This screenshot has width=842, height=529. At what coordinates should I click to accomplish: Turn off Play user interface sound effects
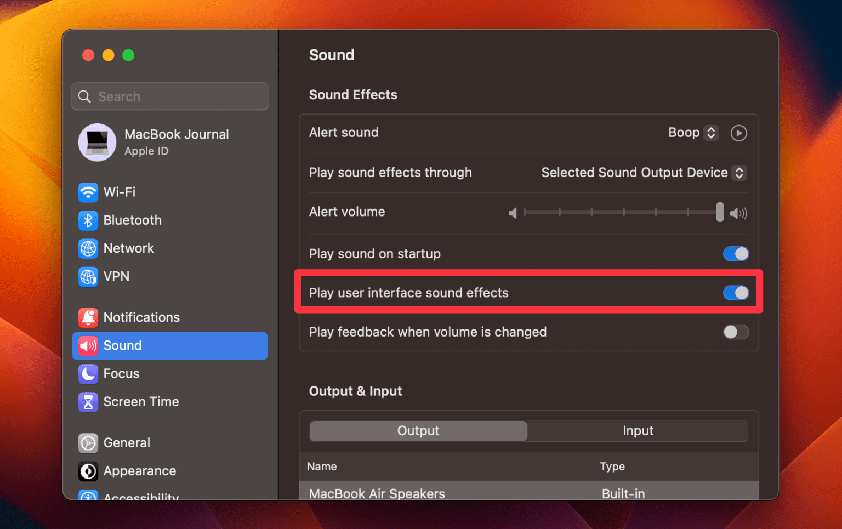click(736, 293)
